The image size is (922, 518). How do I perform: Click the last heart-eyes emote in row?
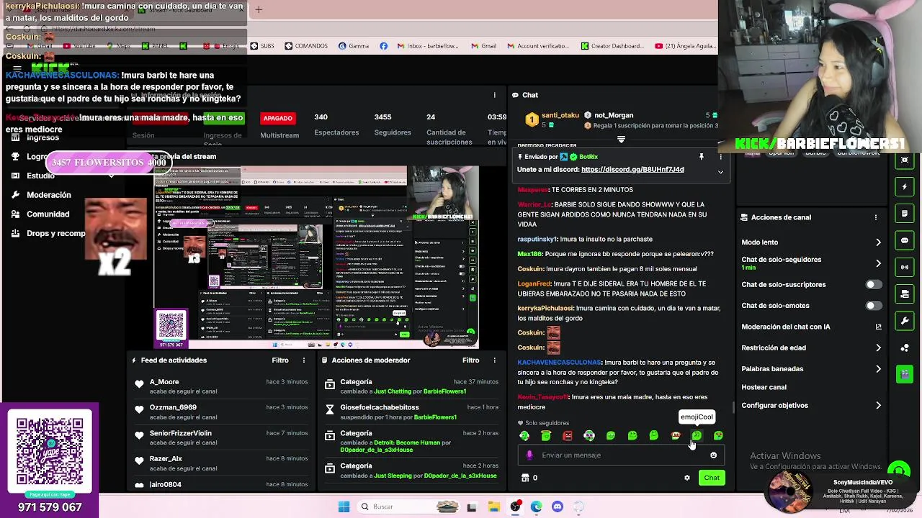[718, 435]
